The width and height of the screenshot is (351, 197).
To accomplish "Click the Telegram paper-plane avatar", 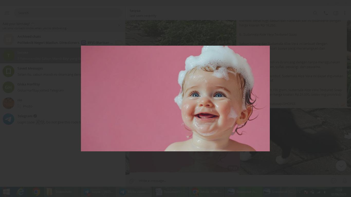I will 8,119.
